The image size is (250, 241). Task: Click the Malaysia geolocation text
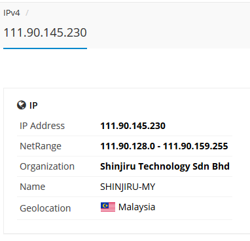pos(137,207)
